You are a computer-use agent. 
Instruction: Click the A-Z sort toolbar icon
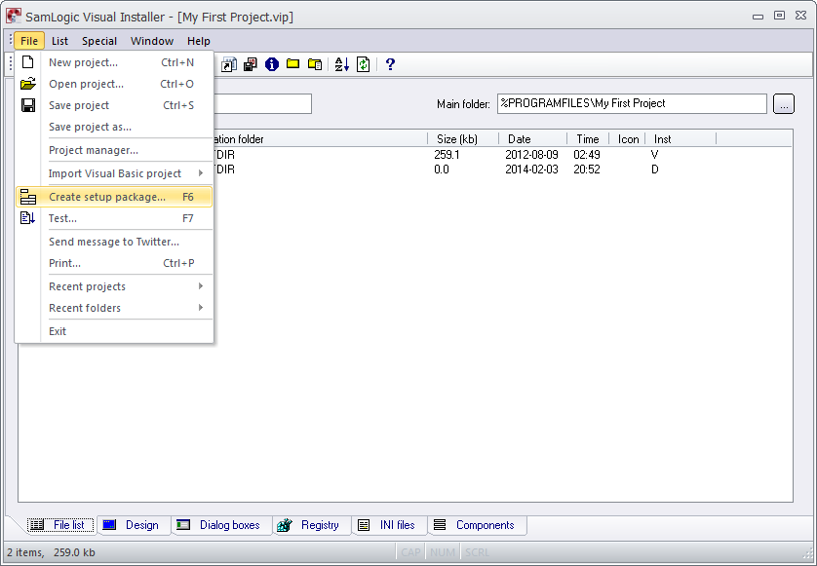coord(342,64)
